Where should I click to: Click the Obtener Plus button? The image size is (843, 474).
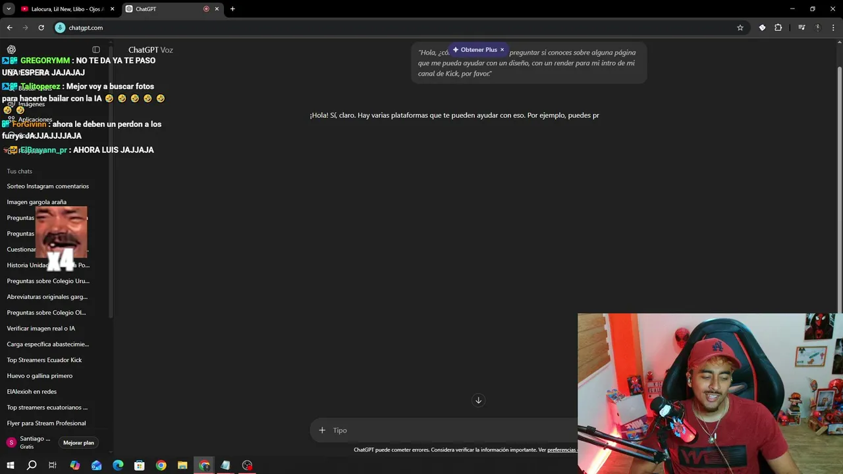click(475, 49)
